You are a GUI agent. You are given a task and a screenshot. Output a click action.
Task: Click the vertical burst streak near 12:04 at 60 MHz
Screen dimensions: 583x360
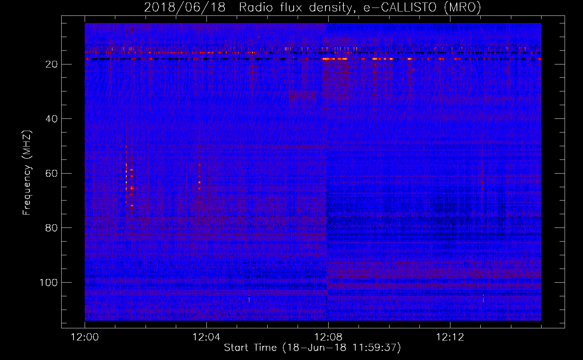pos(199,176)
